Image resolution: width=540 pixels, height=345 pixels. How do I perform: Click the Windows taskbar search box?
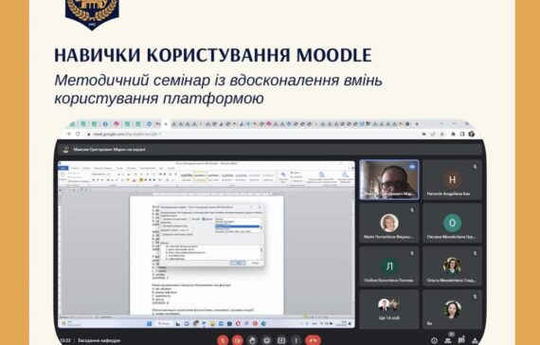[x=164, y=323]
